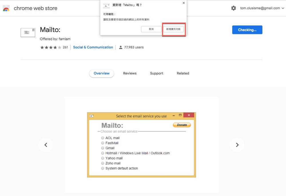Click the 讀取及變更 permission description text
The height and width of the screenshot is (196, 286).
coord(126,19)
